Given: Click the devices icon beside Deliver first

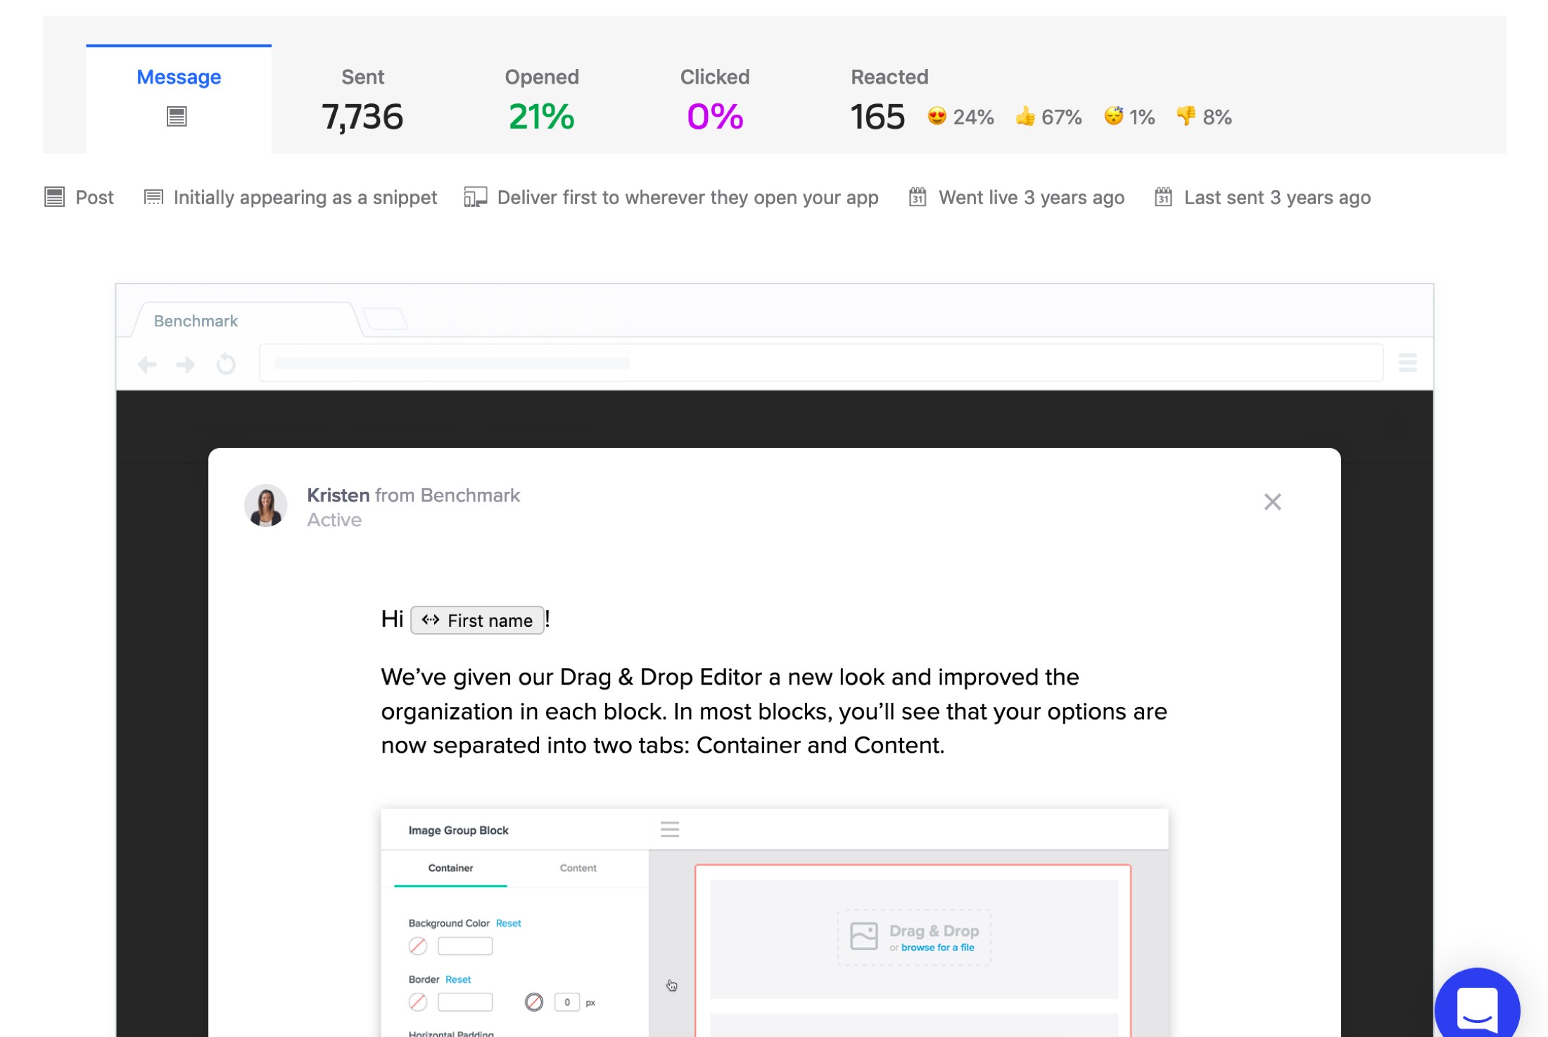Looking at the screenshot, I should (x=476, y=197).
